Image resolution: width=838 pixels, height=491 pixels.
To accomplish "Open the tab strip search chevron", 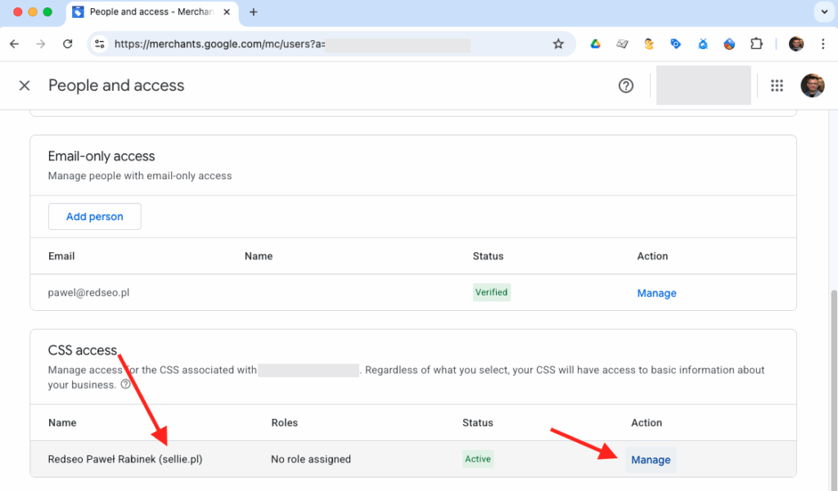I will click(x=825, y=12).
